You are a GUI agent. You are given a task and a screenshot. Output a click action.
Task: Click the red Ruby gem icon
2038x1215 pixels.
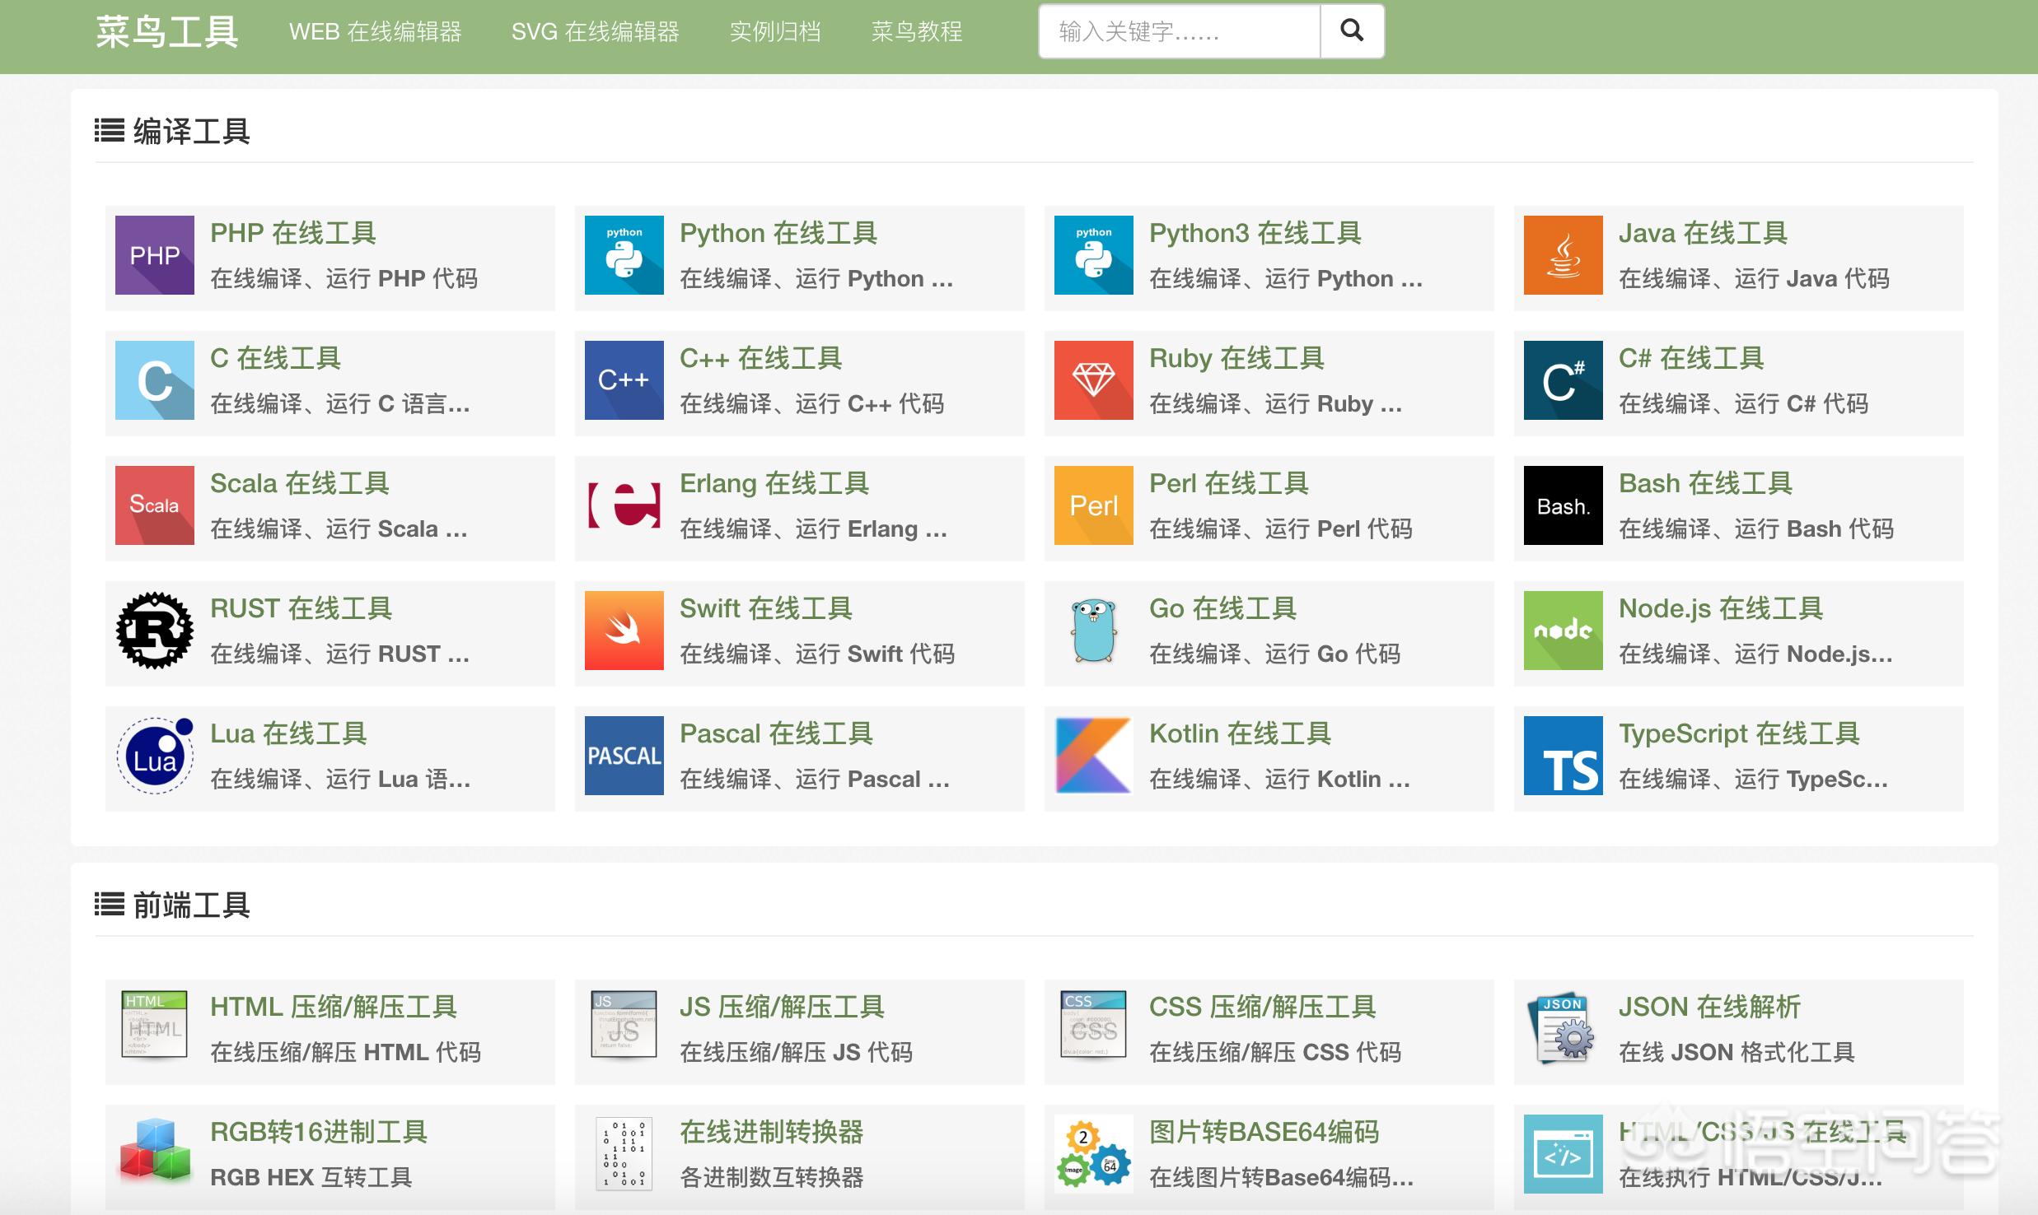coord(1093,380)
